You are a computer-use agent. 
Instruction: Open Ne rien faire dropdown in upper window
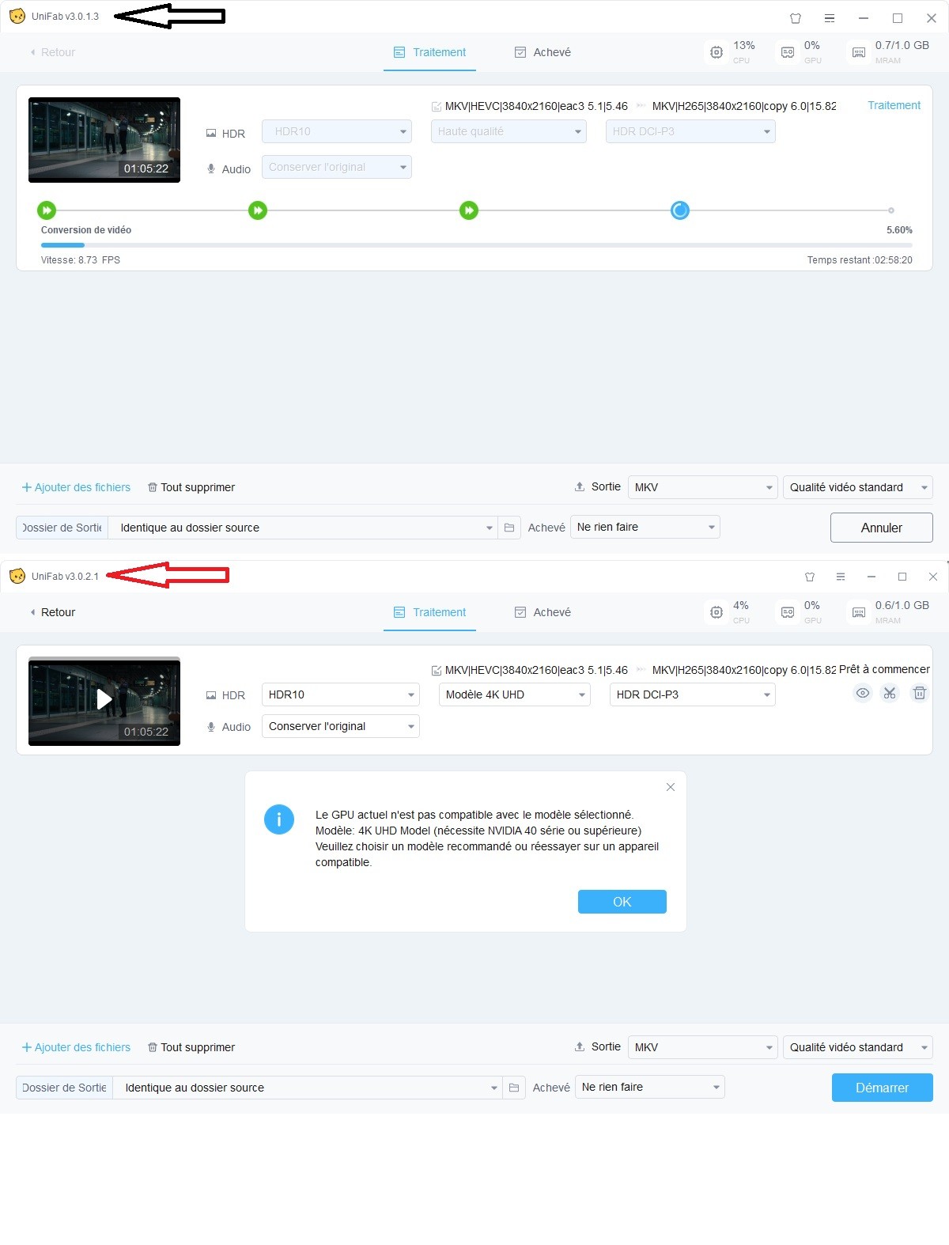(x=645, y=527)
